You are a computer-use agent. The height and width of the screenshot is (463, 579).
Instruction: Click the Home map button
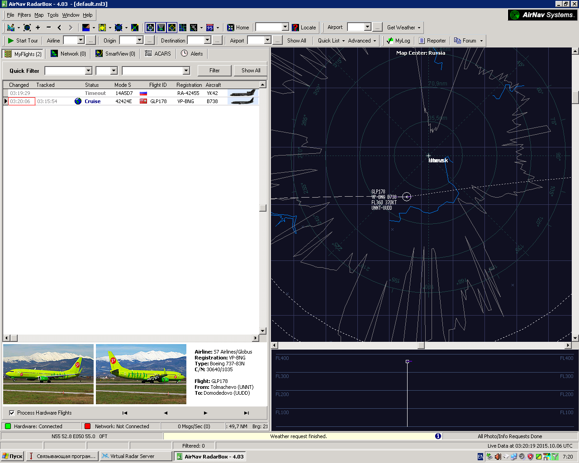(x=238, y=28)
